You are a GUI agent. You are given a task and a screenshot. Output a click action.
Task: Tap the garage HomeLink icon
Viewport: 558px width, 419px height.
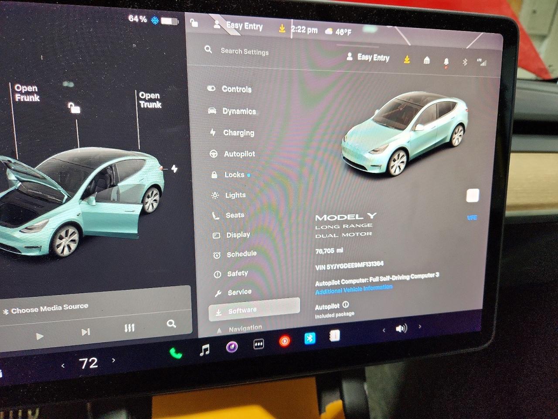click(427, 60)
